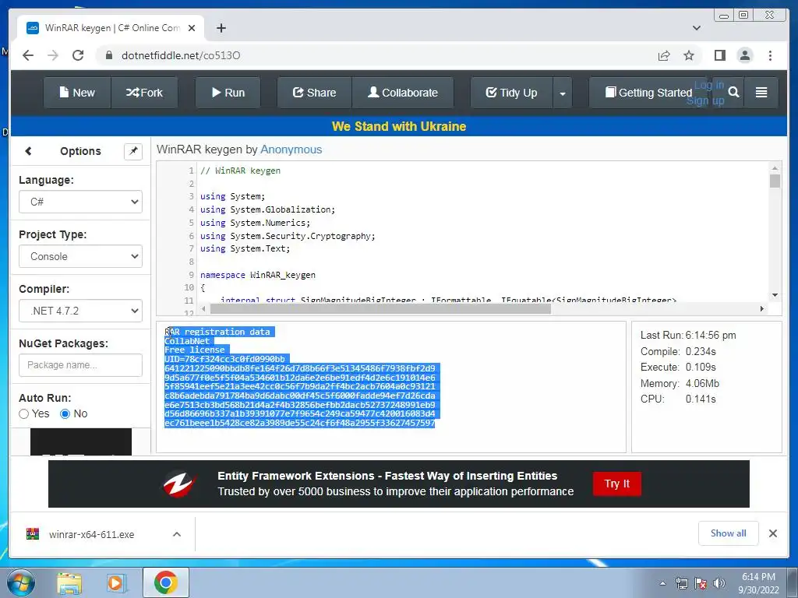Open the Windows Start menu
Viewport: 798px width, 598px height.
[x=21, y=582]
